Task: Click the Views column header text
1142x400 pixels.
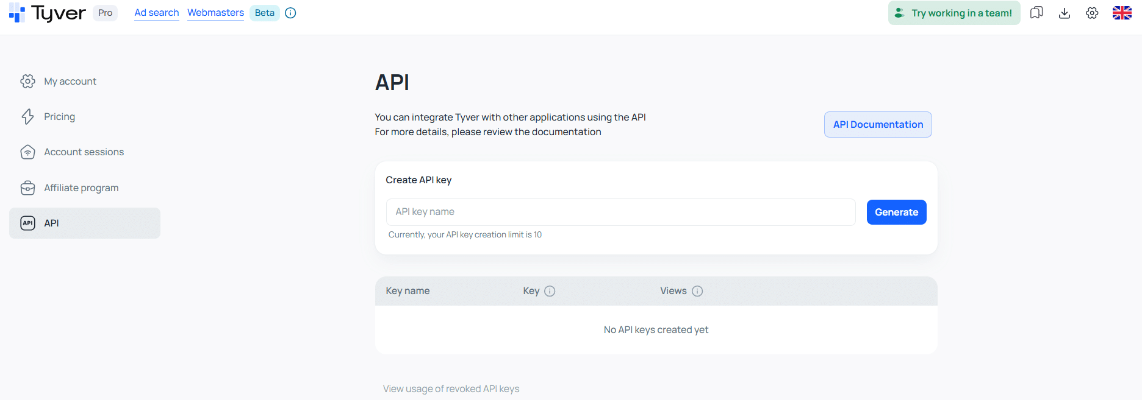Action: pyautogui.click(x=673, y=291)
